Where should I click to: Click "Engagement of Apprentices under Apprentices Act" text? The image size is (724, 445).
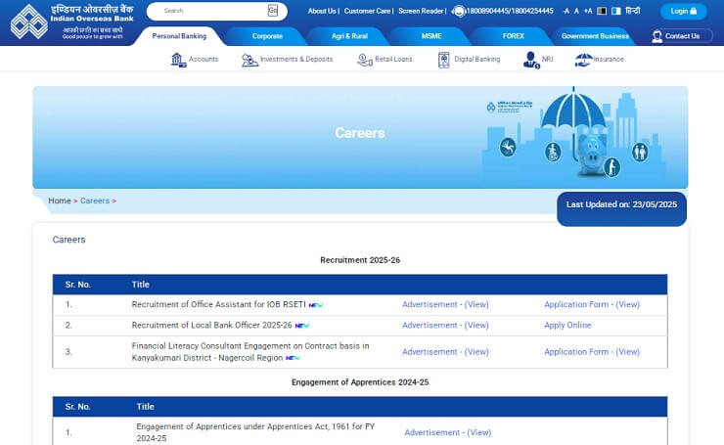point(255,432)
